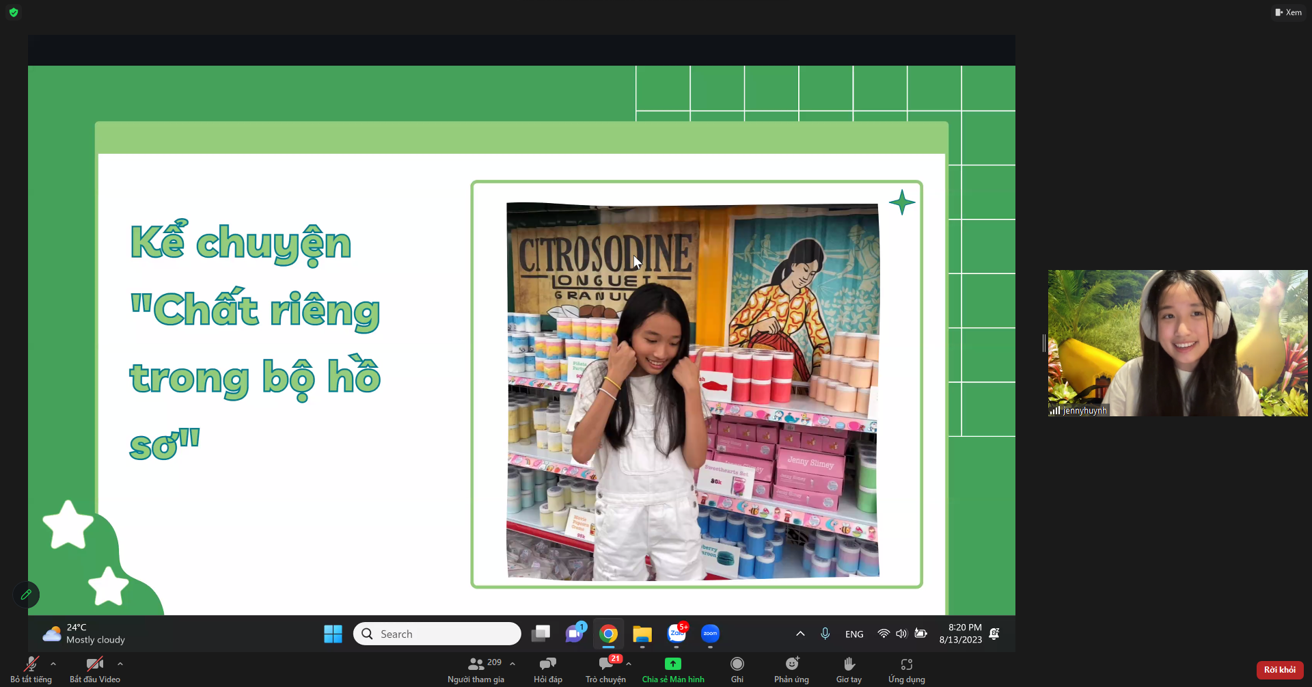Expand audio options arrow beside microphone
Viewport: 1312px width, 687px height.
[53, 664]
